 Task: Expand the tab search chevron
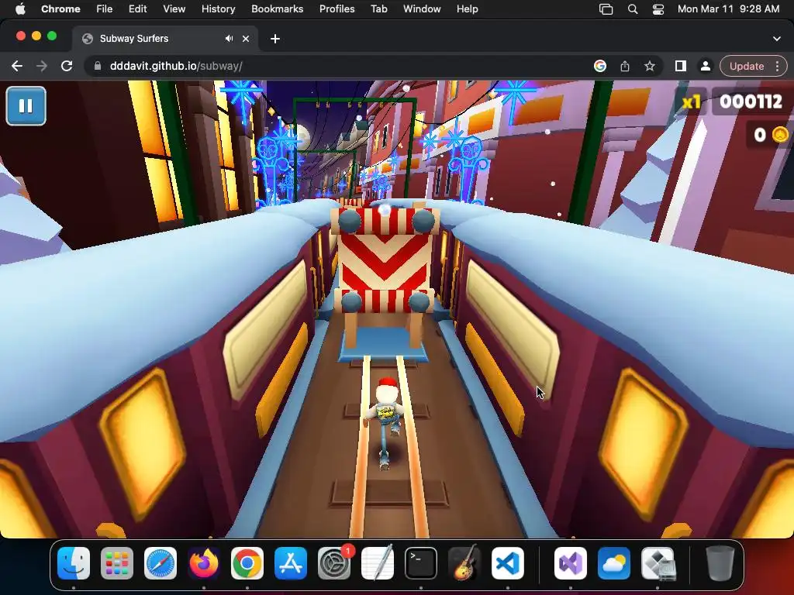777,39
